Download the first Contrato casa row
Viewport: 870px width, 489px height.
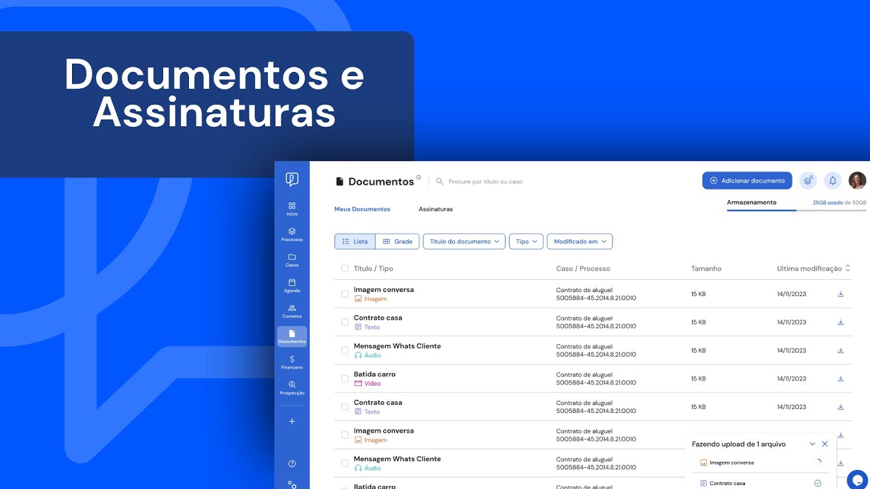coord(841,322)
